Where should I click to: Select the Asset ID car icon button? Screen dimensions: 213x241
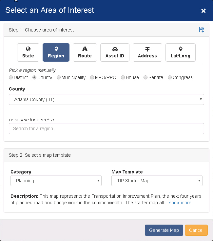(115, 52)
